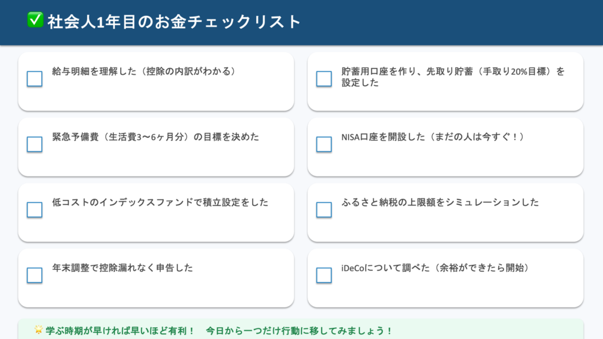Check the 給与明細を理解した checkbox

coord(35,79)
